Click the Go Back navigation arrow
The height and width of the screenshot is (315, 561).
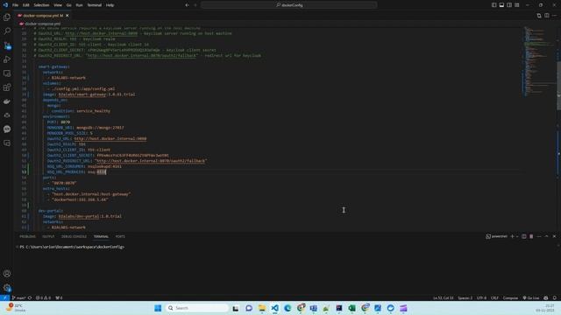[187, 5]
